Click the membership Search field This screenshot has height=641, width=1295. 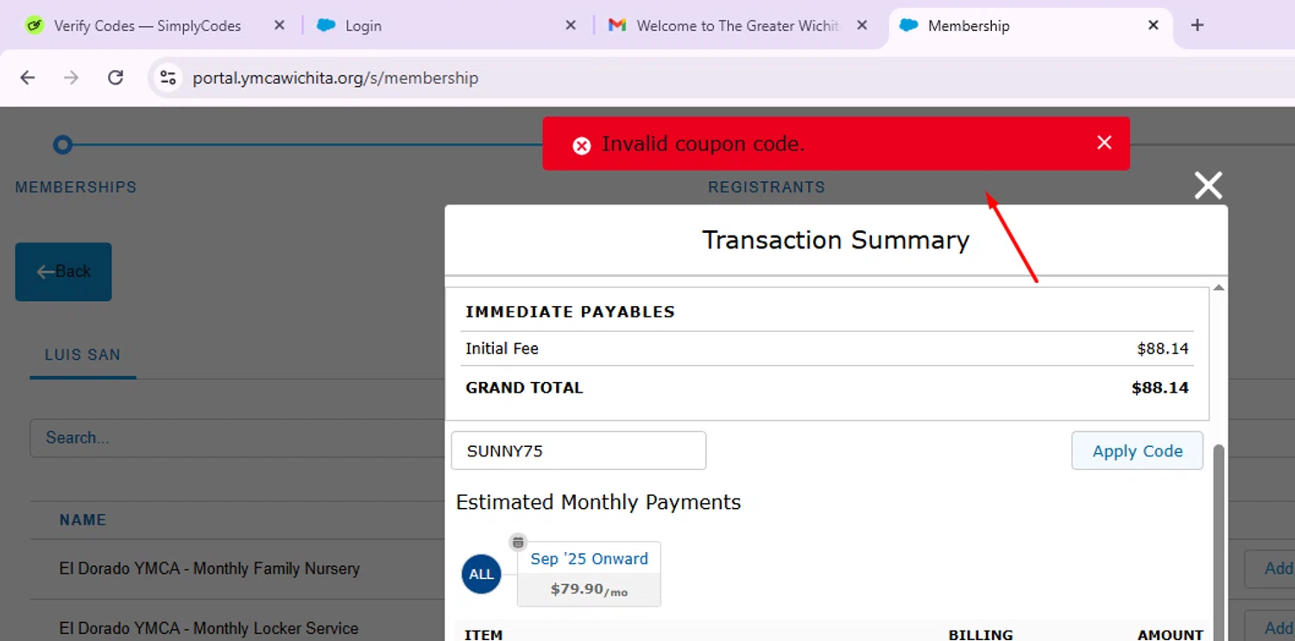click(237, 438)
